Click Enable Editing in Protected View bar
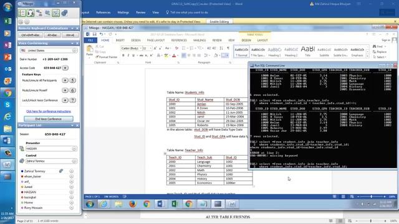This screenshot has width=399, height=224. 219,22
